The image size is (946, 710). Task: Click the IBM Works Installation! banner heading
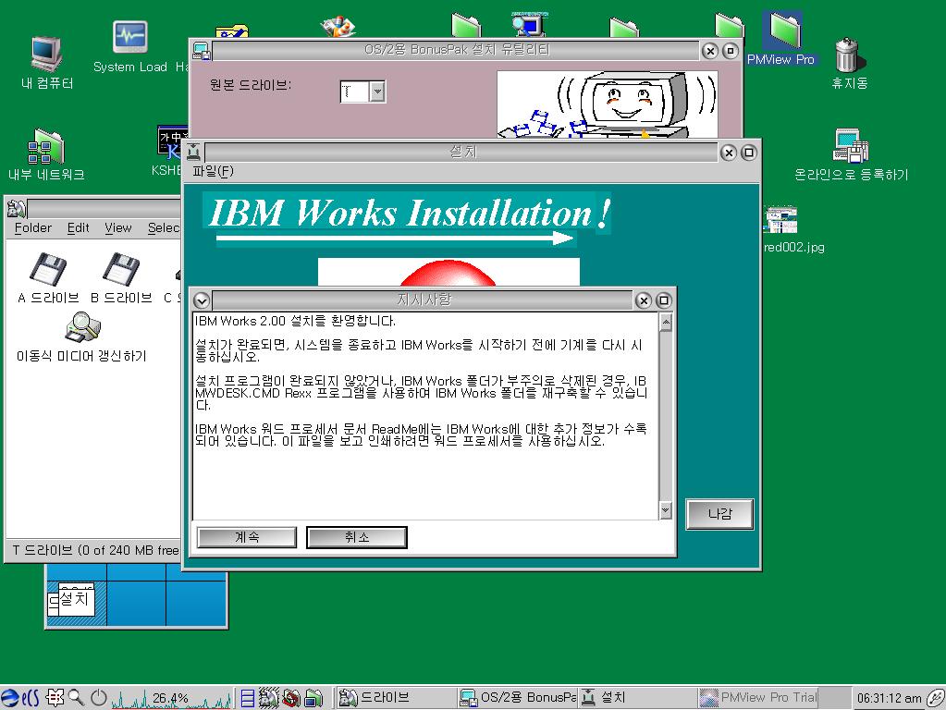click(409, 213)
